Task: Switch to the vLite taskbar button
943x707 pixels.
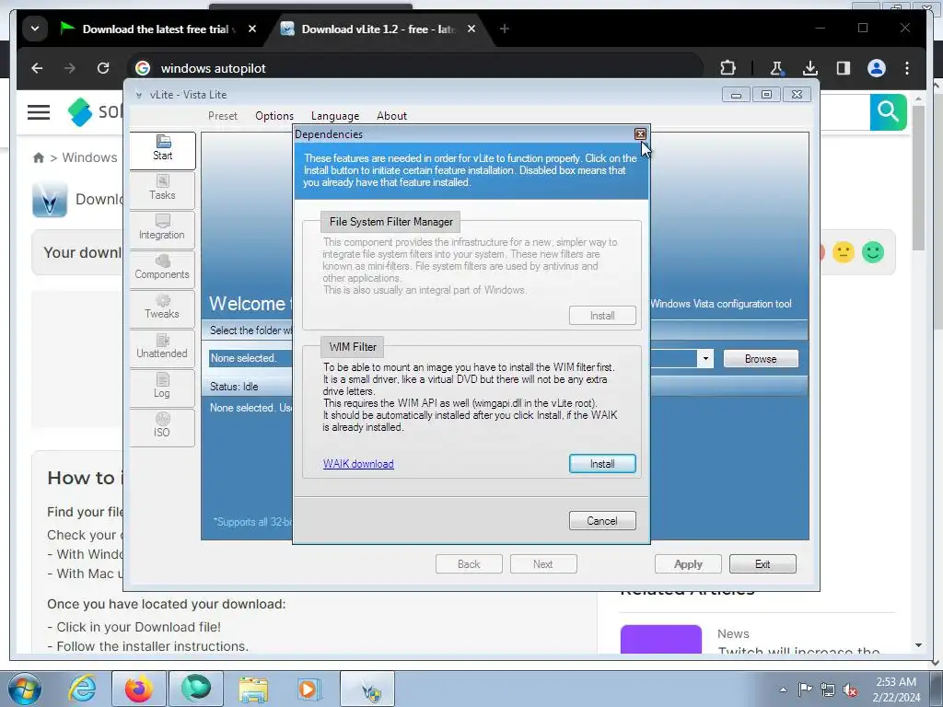Action: click(x=367, y=689)
